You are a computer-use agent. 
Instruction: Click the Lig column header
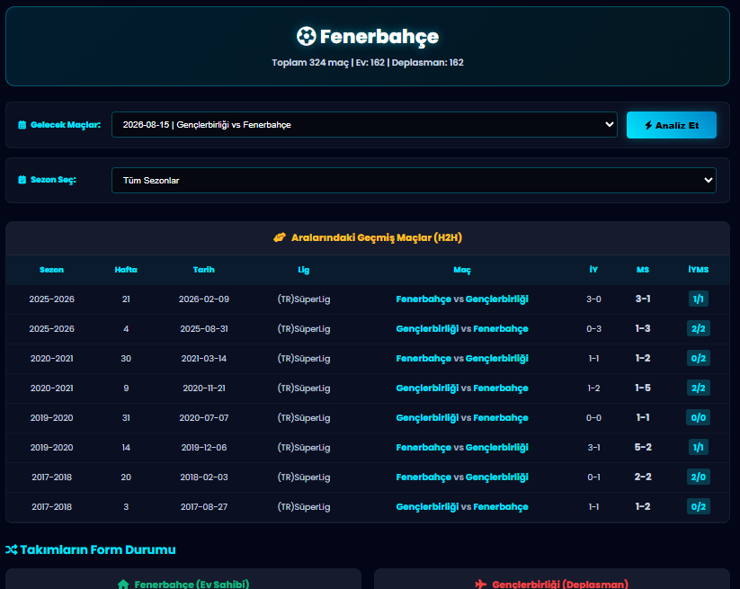pos(303,270)
